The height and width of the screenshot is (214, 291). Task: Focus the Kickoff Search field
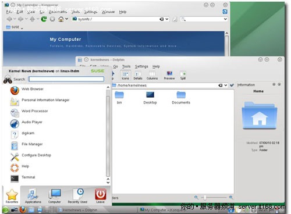coord(66,79)
